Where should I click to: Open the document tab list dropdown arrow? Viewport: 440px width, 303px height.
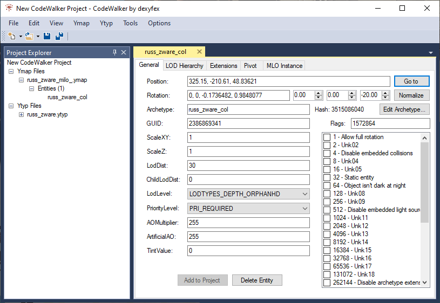(431, 53)
